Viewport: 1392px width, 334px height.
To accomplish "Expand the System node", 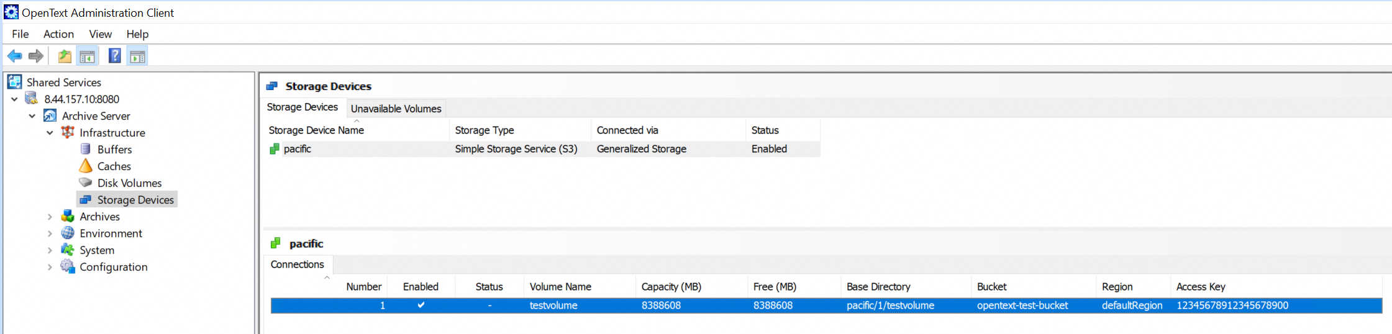I will pyautogui.click(x=50, y=250).
